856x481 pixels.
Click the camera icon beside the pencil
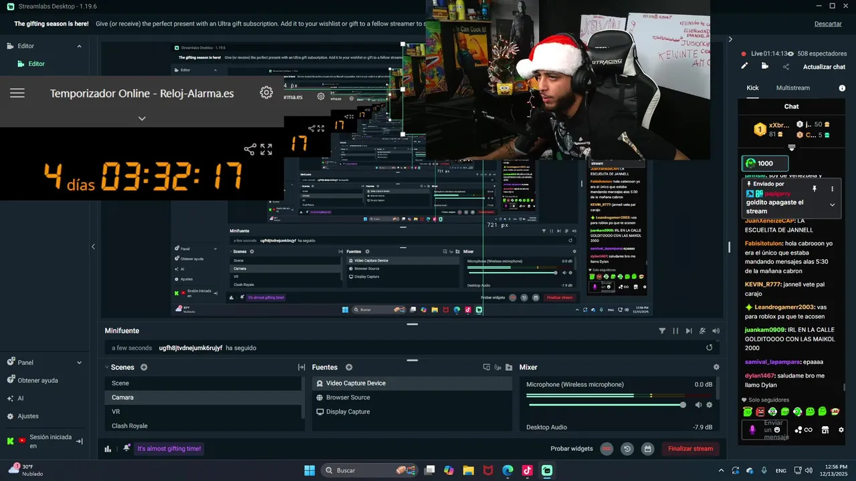(765, 66)
